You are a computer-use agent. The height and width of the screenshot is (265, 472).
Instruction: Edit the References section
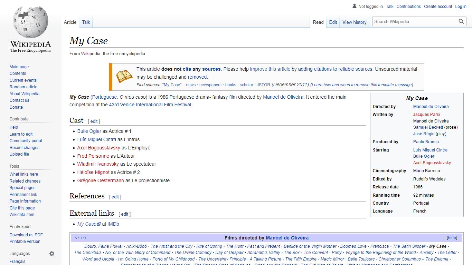115,197
